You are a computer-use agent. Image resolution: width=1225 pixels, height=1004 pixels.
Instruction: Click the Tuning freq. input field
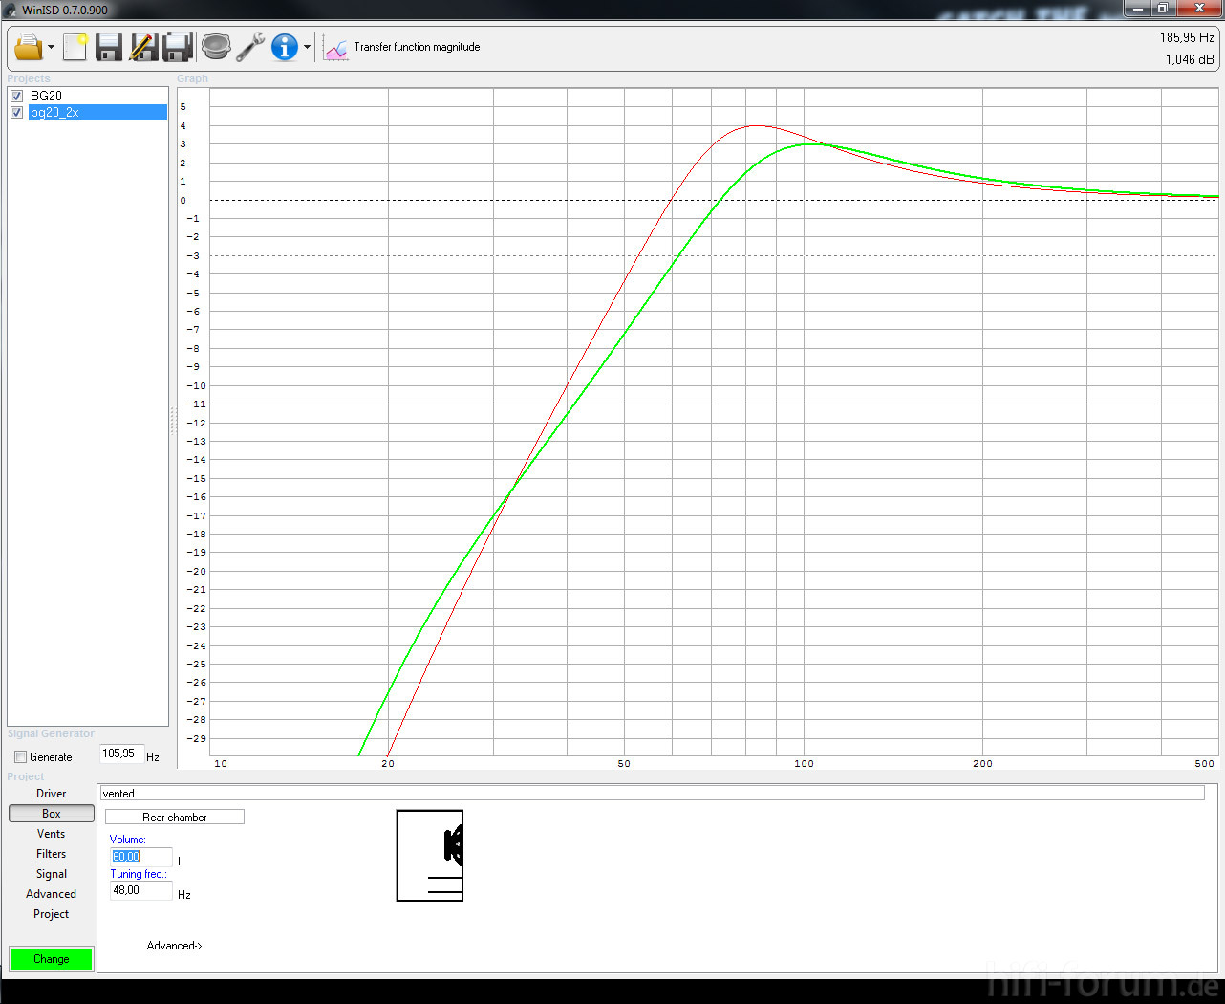pos(140,890)
